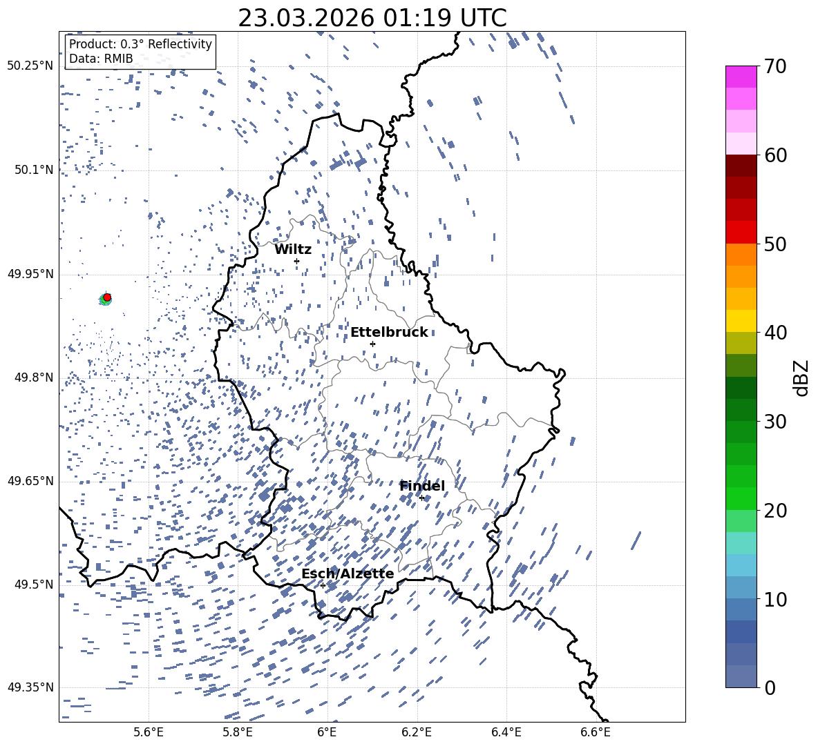The width and height of the screenshot is (818, 746).
Task: Click the dBZ colorbar label
Action: click(x=802, y=377)
